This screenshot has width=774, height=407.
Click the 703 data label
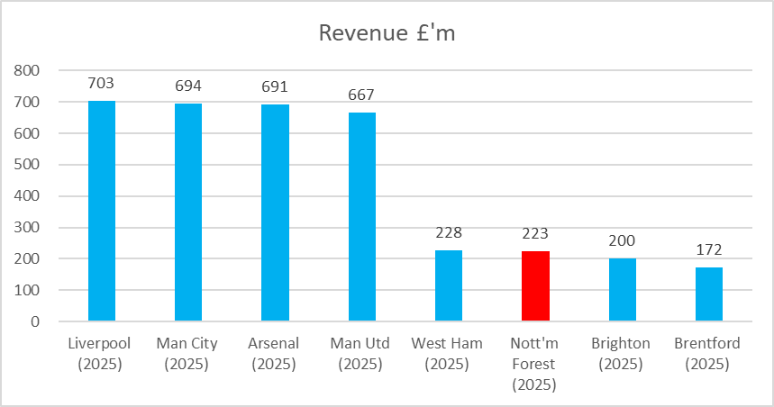[x=101, y=83]
